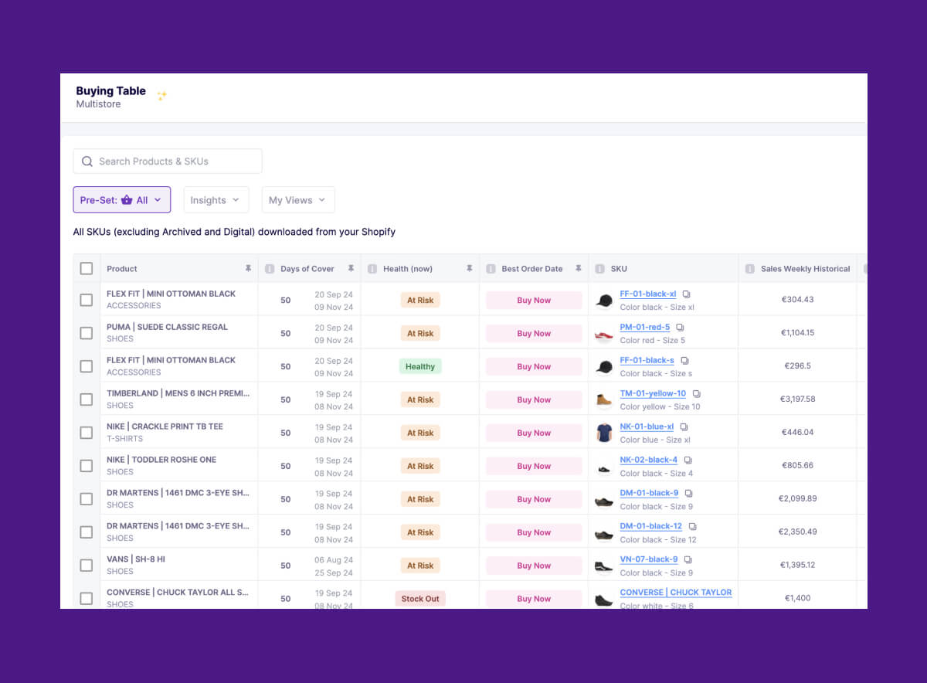The image size is (927, 683).
Task: Click Buy Now for Timberland row
Action: coord(534,400)
